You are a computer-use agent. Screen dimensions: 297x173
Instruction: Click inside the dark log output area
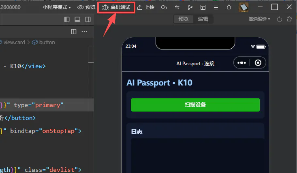pos(197,156)
